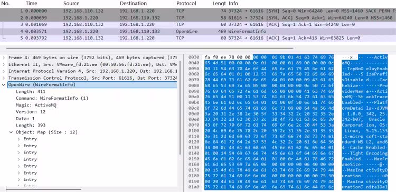Click the packet details vertical scrollbar

(180, 108)
